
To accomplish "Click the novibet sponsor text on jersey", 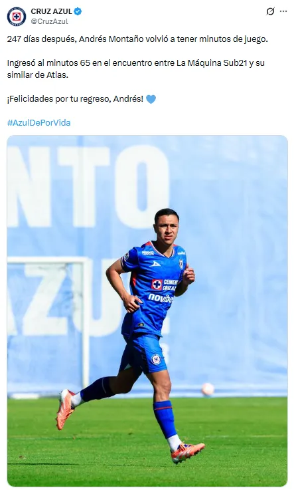I will click(x=161, y=298).
